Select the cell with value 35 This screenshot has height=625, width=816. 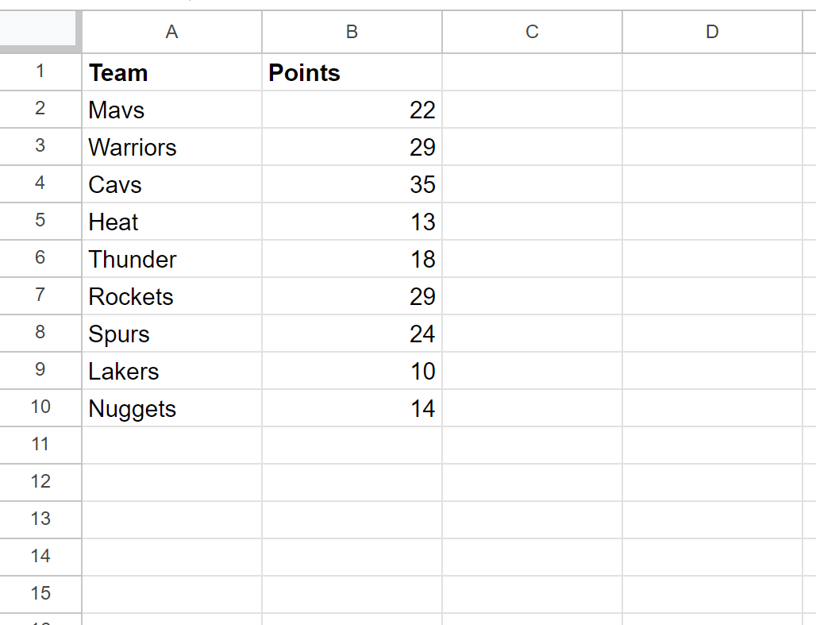tap(352, 184)
